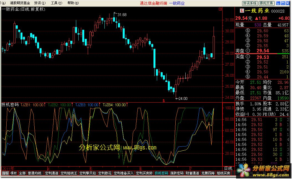This screenshot has height=179, width=292.
Task: Switch to the 宏利买卖势 indicator tab
Action: [x=144, y=173]
